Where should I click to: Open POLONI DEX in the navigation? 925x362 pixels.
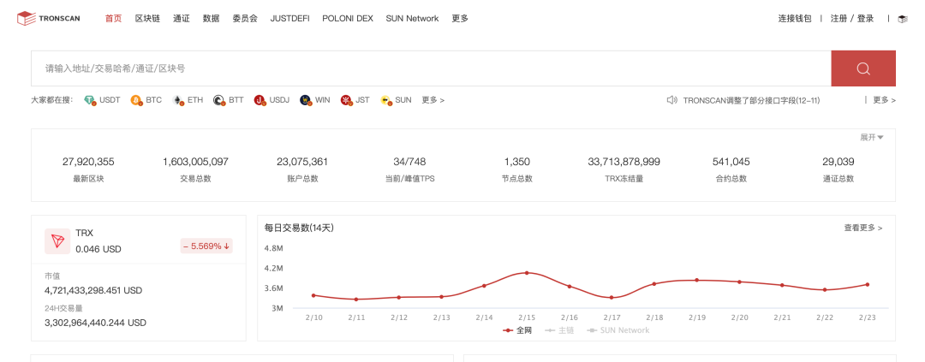pos(348,18)
